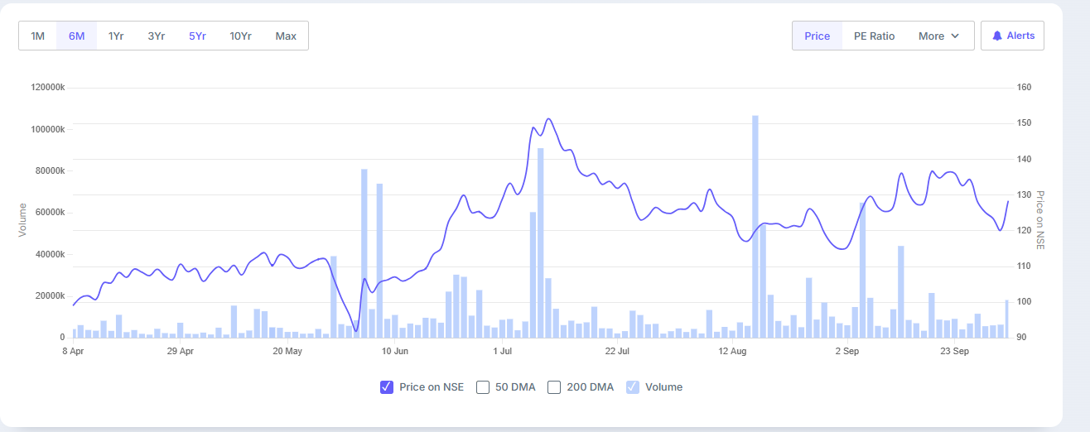Screen dimensions: 1090x432
Task: Click the 80000k volume axis label
Action: tap(50, 171)
